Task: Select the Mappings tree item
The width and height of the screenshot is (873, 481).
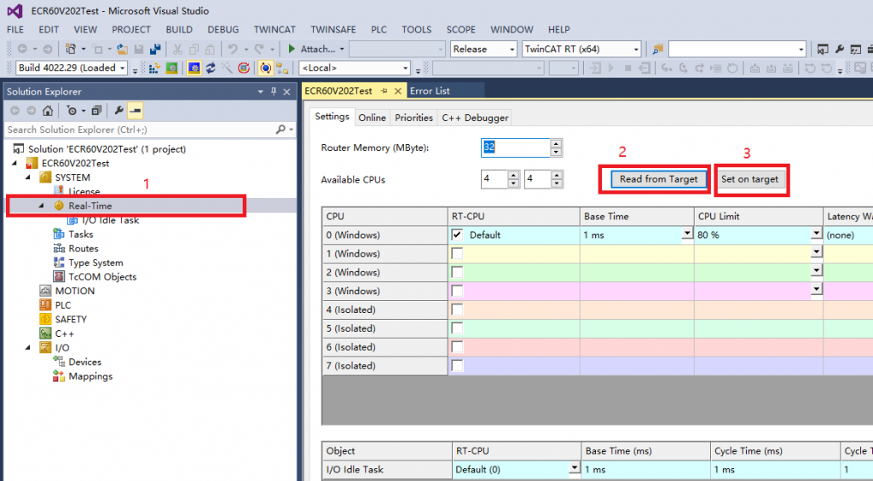Action: [x=90, y=376]
